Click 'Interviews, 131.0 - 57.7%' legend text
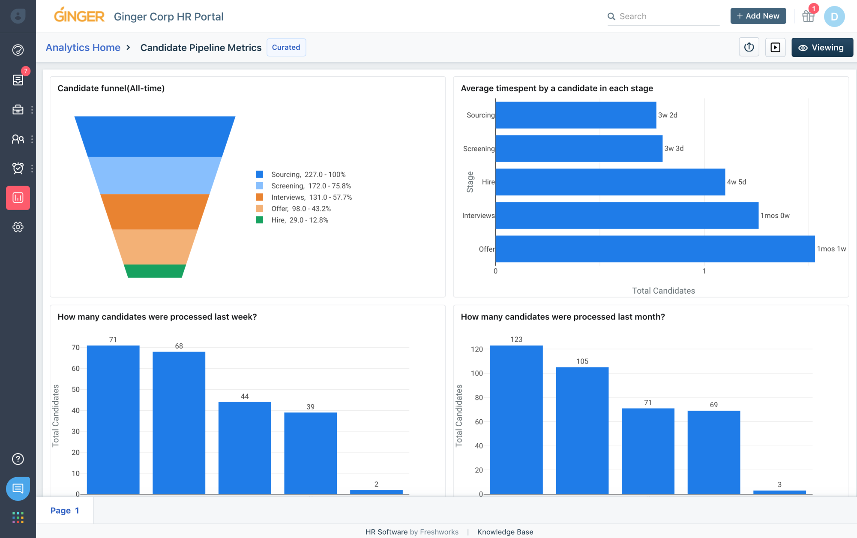The image size is (857, 538). pos(312,197)
